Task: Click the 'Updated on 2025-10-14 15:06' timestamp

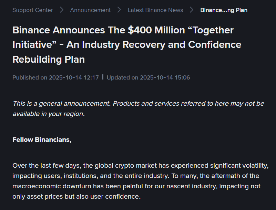Action: (x=148, y=77)
